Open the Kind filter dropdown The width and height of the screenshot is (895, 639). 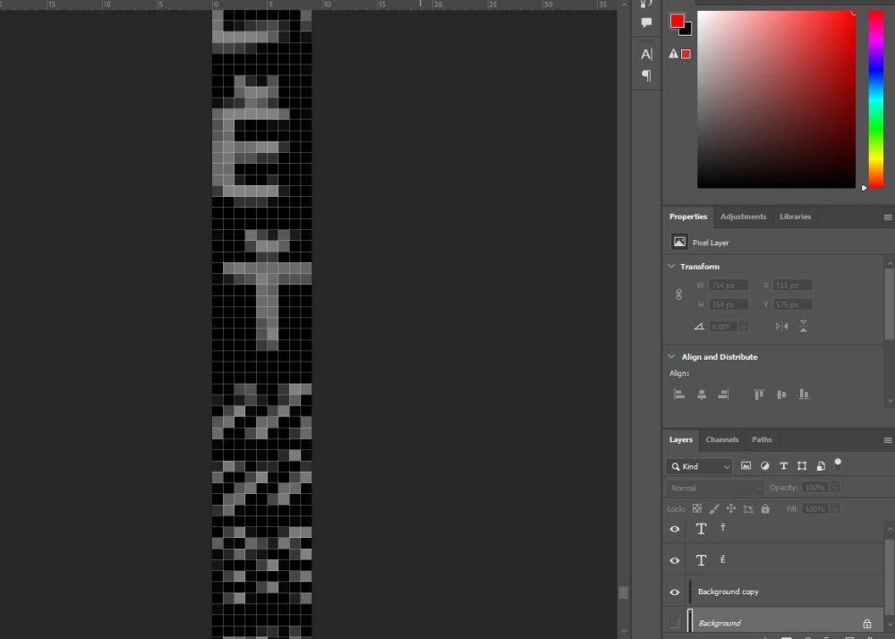point(698,465)
